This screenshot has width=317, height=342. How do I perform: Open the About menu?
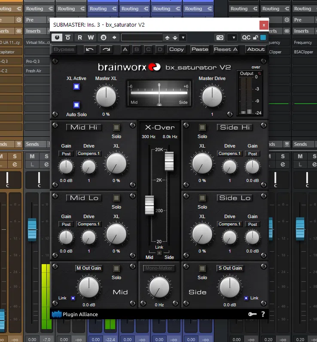point(256,49)
